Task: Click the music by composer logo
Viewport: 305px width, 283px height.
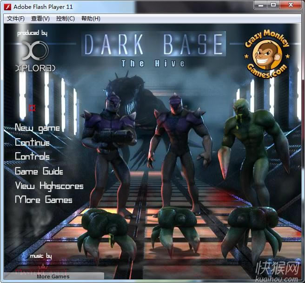Action: click(x=40, y=264)
